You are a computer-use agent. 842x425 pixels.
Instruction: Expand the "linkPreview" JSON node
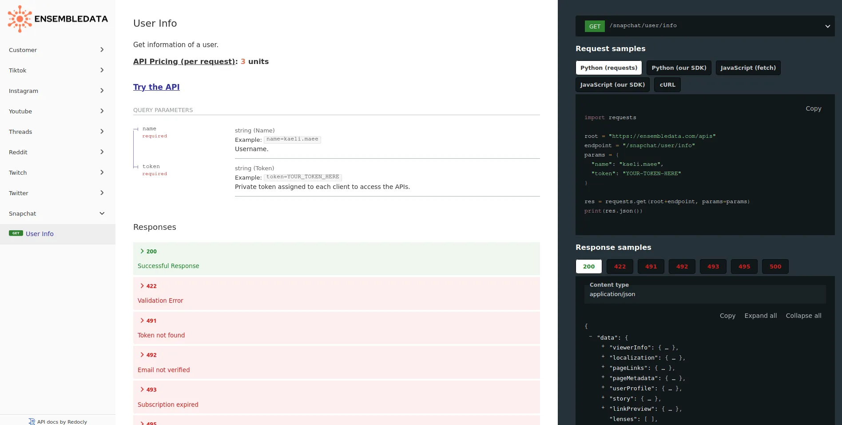[x=603, y=407]
